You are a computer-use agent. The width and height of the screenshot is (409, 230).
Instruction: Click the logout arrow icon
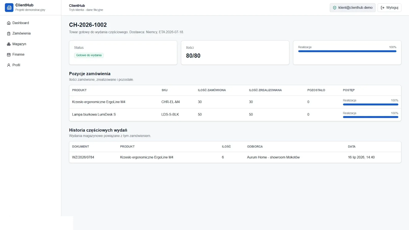pos(383,8)
